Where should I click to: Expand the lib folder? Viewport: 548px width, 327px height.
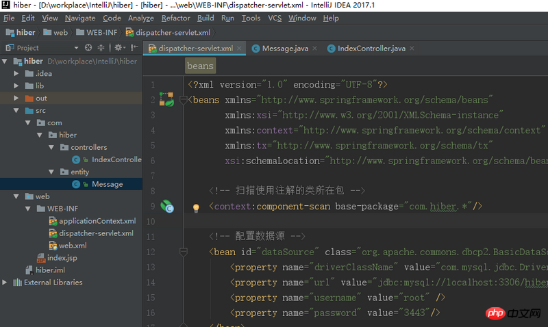point(16,86)
